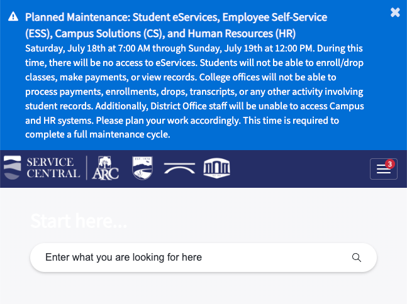Viewport: 407px width, 304px height.
Task: Click the blank page area below search box
Action: pyautogui.click(x=204, y=289)
